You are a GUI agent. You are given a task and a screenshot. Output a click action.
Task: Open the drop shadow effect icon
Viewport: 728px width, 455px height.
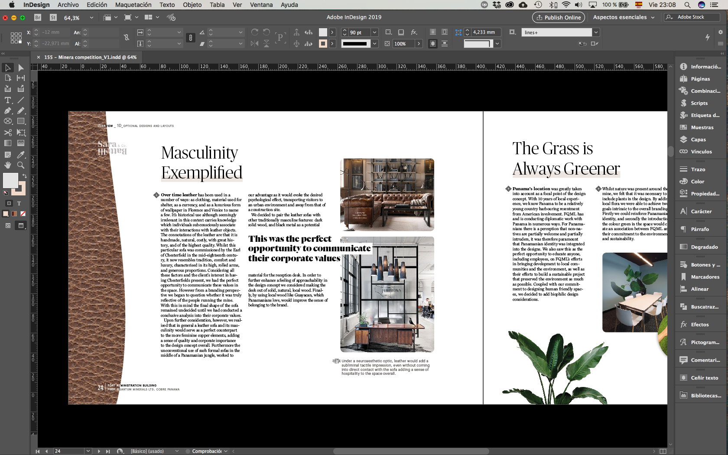(401, 32)
